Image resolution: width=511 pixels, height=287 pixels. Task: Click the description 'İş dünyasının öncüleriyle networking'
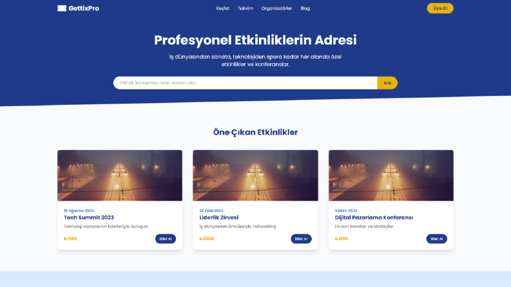point(238,226)
